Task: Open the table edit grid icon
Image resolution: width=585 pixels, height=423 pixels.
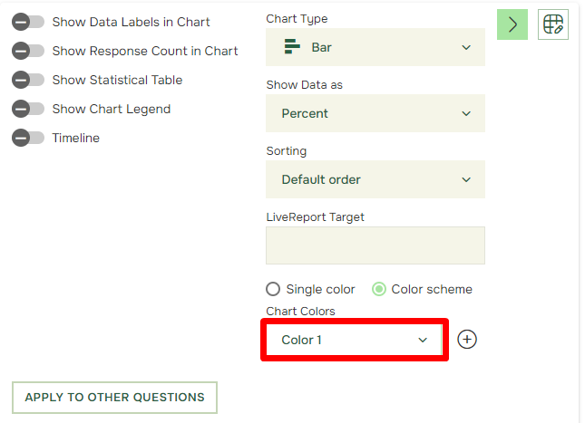Action: tap(553, 24)
